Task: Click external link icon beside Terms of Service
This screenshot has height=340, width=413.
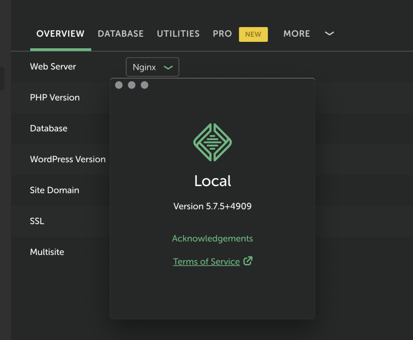Action: click(248, 261)
